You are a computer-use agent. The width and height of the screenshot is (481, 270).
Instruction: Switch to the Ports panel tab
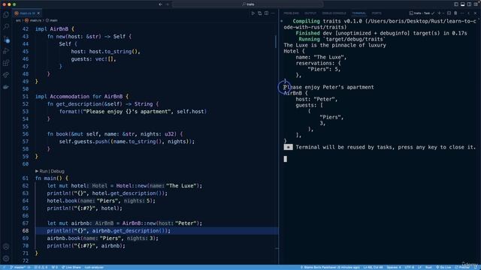[377, 13]
